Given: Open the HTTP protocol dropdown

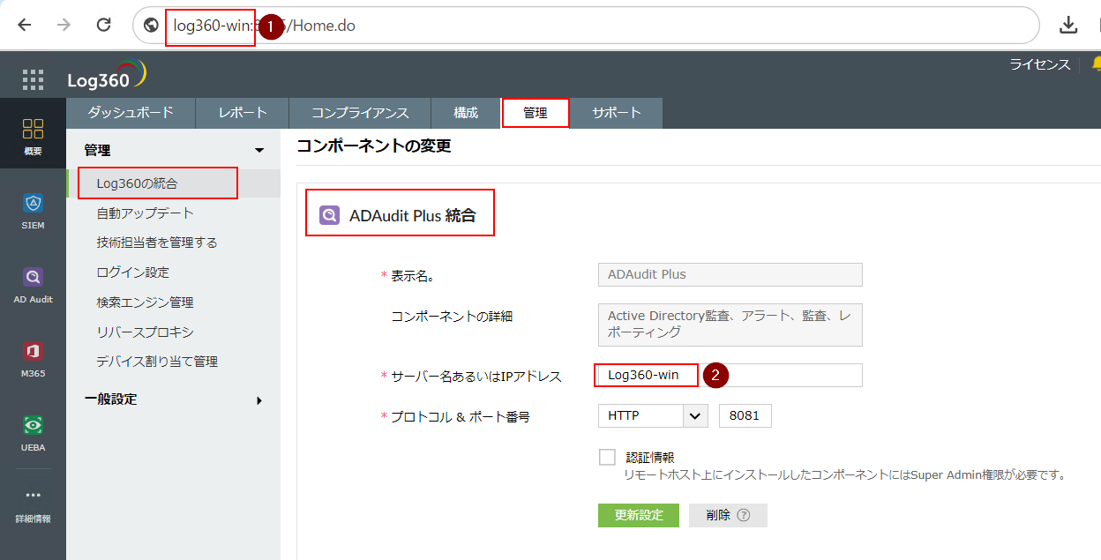Looking at the screenshot, I should (653, 416).
